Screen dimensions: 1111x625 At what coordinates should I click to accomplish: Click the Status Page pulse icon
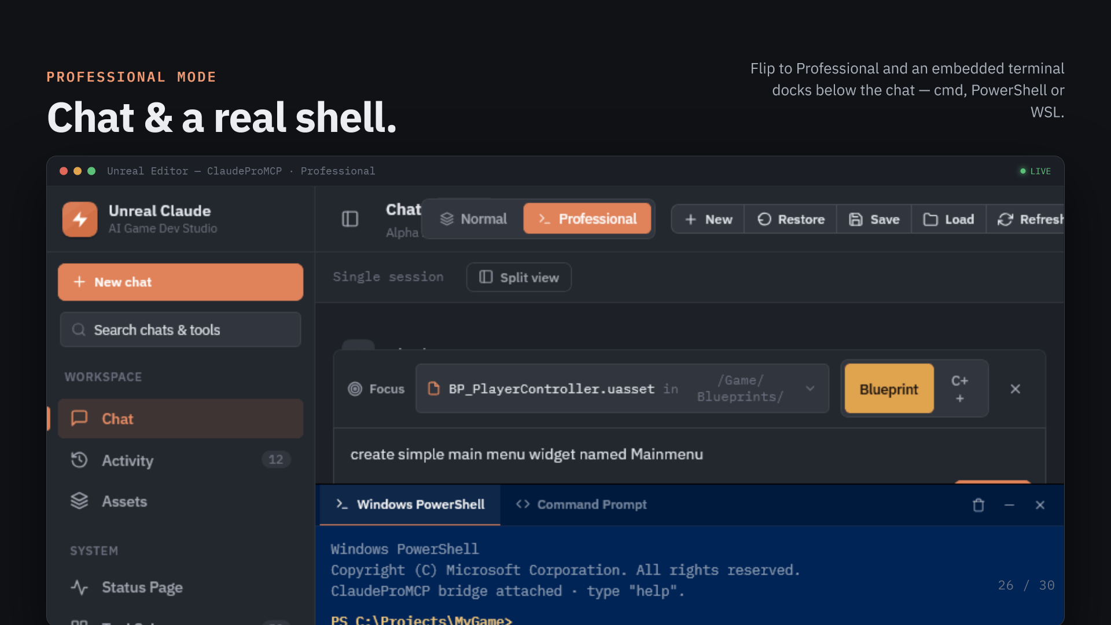pyautogui.click(x=79, y=587)
